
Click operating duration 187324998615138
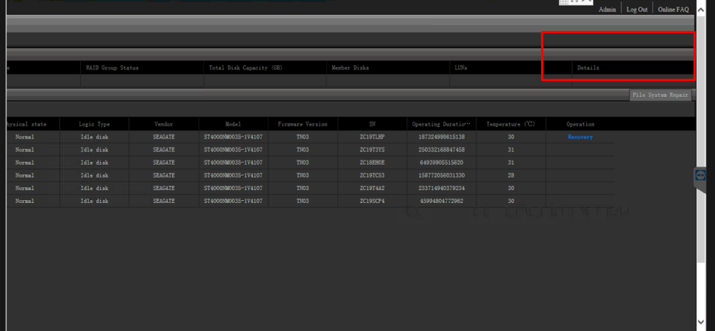coord(442,137)
